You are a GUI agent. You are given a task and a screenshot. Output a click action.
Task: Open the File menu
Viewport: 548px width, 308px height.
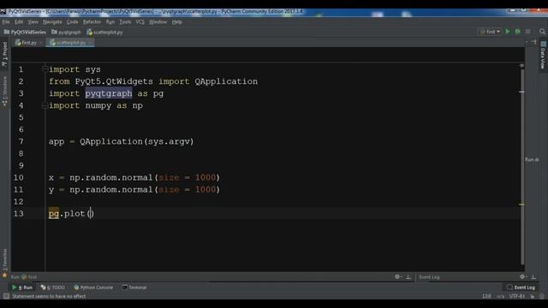point(6,22)
